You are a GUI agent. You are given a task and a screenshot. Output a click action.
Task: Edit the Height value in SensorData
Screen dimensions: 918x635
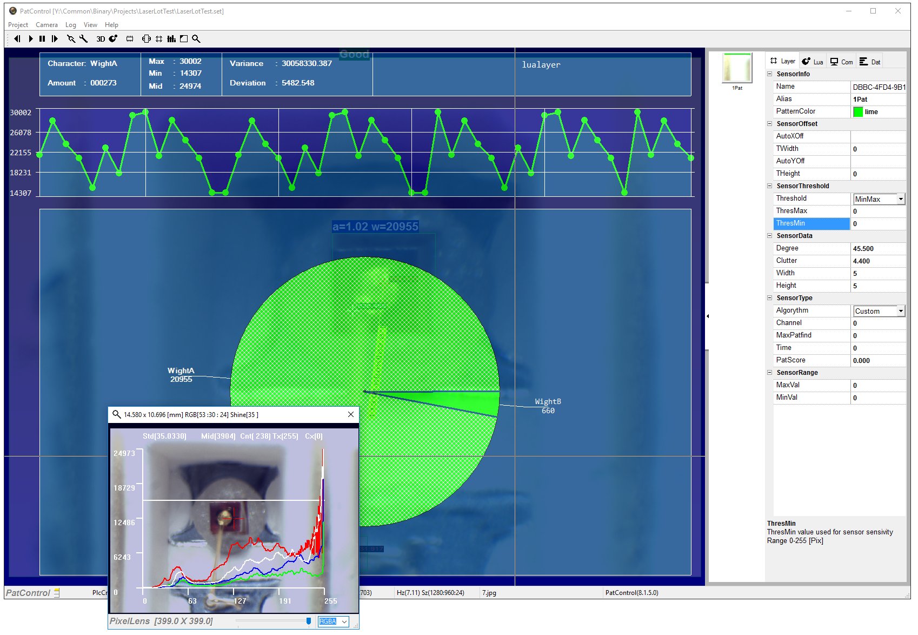878,286
